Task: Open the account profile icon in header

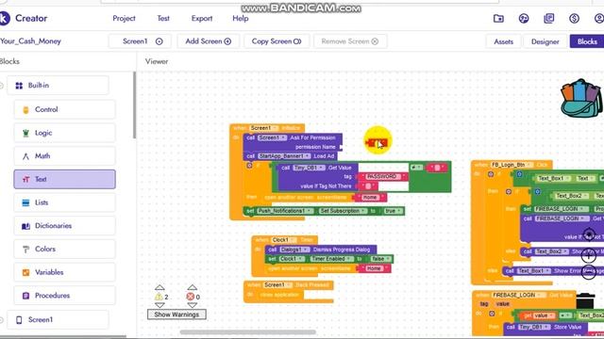Action: (599, 19)
